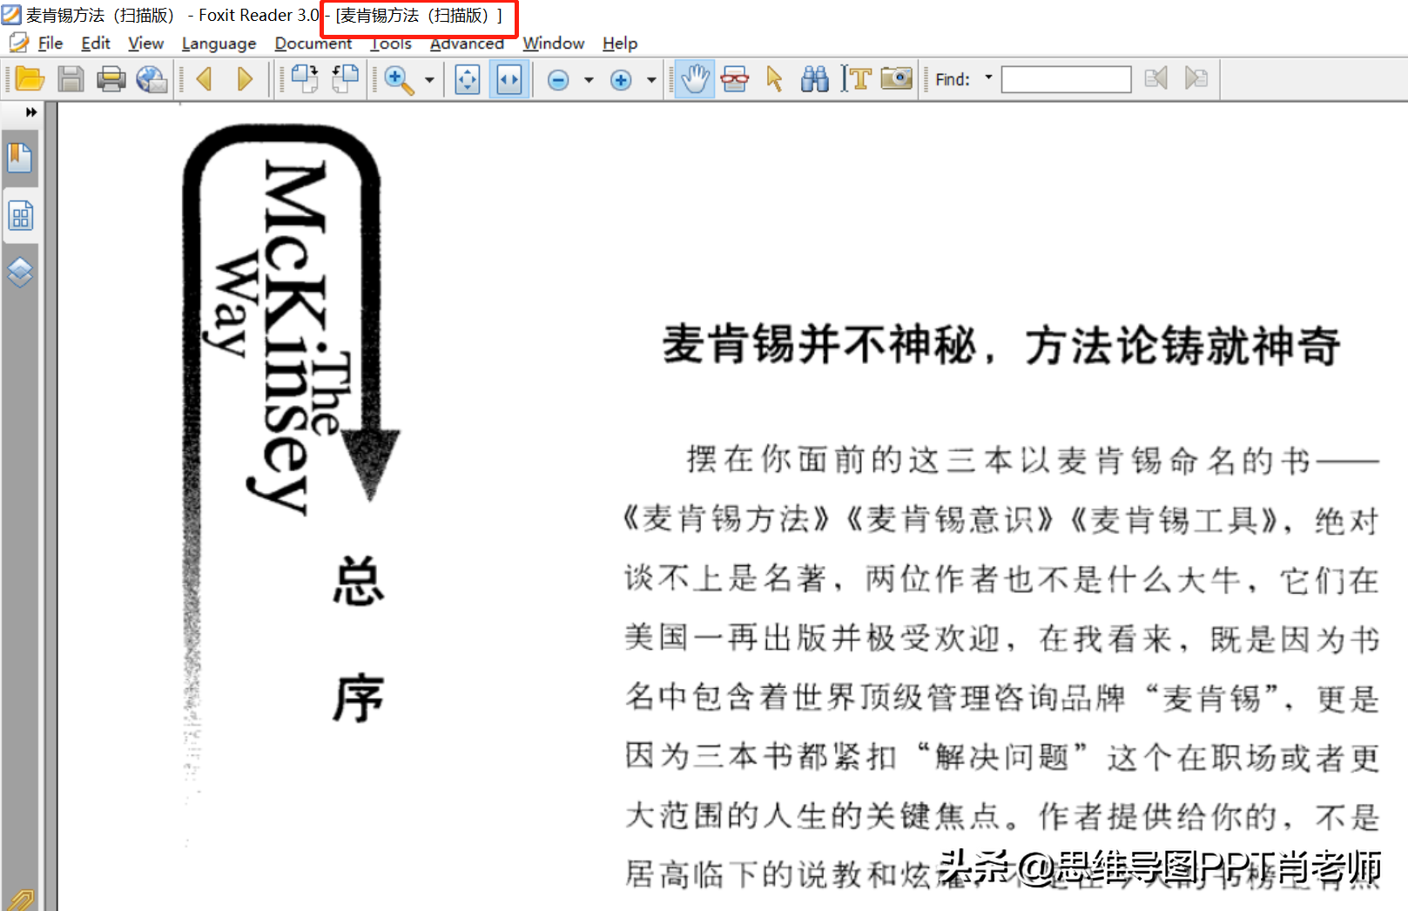Go to previous page arrow
1408x911 pixels.
click(x=205, y=79)
